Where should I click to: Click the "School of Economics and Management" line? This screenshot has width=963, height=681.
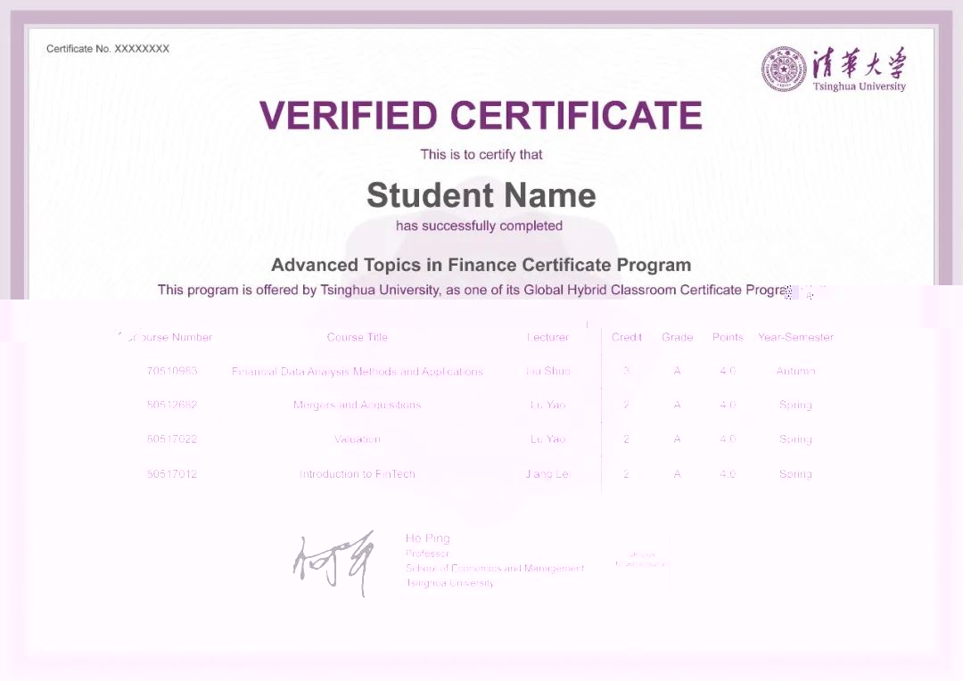tap(495, 568)
